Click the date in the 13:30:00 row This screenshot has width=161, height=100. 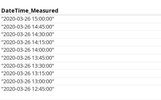point(17,66)
